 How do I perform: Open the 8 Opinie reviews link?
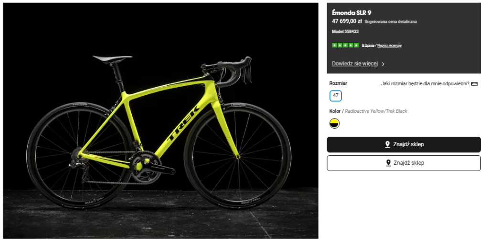point(368,45)
